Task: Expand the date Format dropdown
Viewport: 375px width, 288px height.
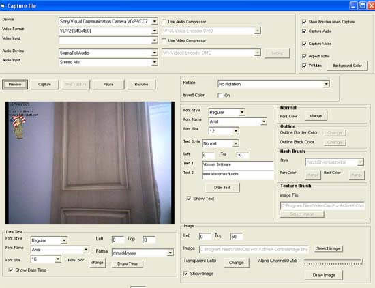Action: tap(142, 253)
